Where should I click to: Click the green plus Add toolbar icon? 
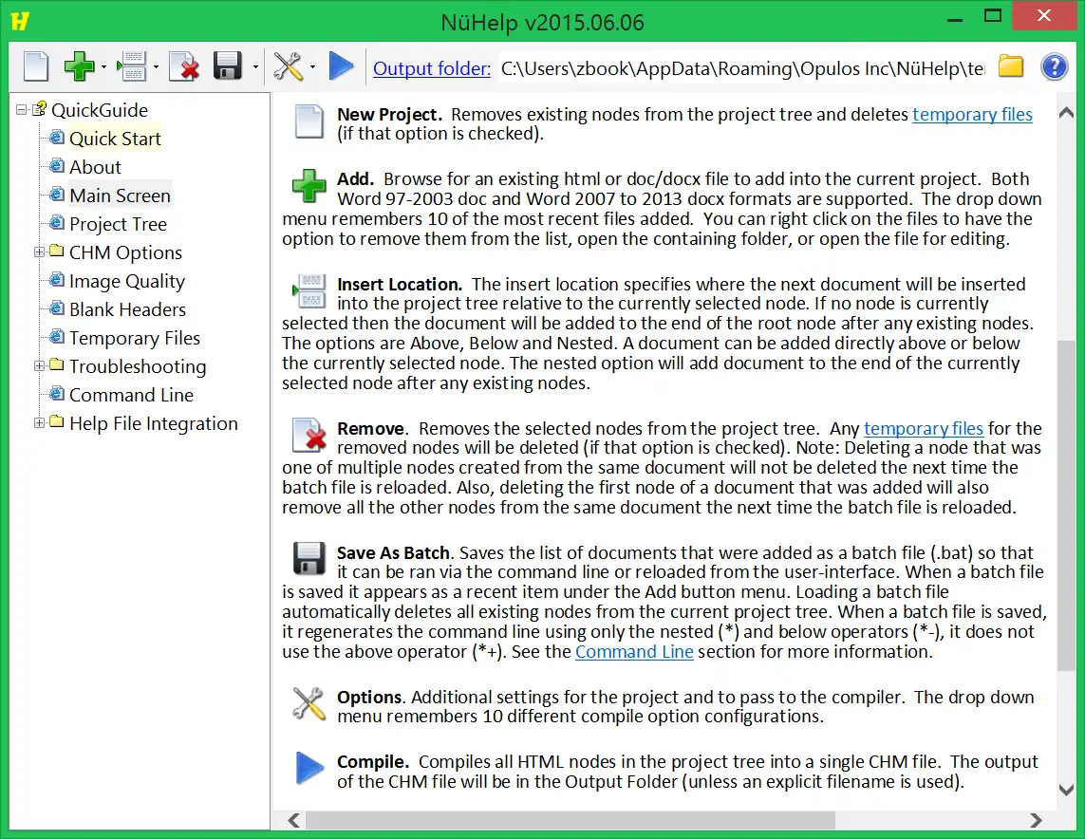pos(79,67)
